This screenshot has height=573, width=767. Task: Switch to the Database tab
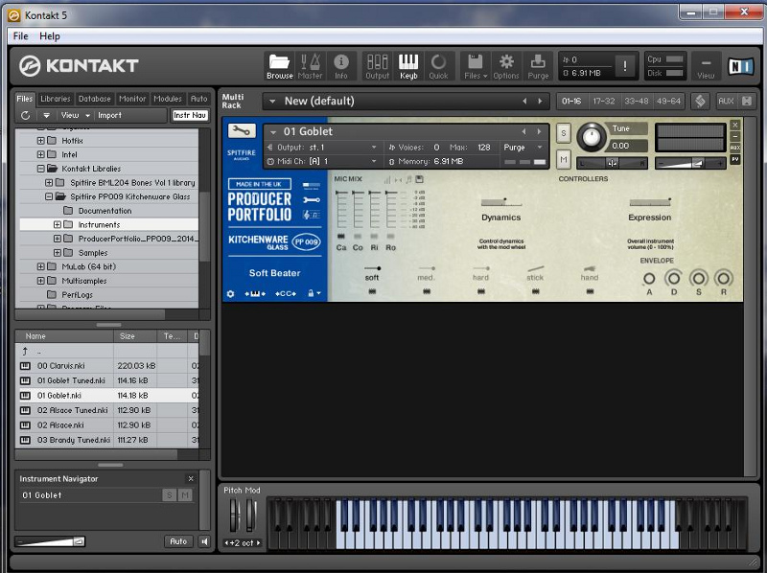[94, 99]
